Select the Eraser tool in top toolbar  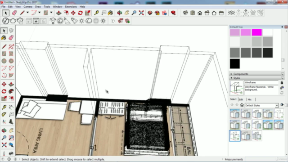pyautogui.click(x=14, y=13)
